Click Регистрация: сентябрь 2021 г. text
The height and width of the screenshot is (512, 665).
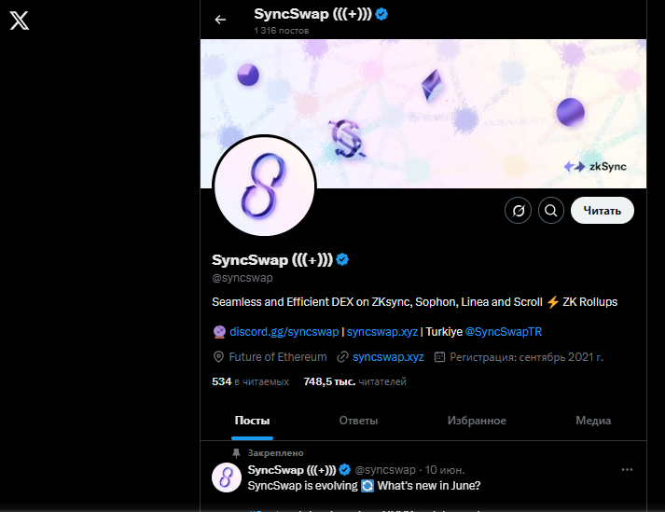pos(526,357)
